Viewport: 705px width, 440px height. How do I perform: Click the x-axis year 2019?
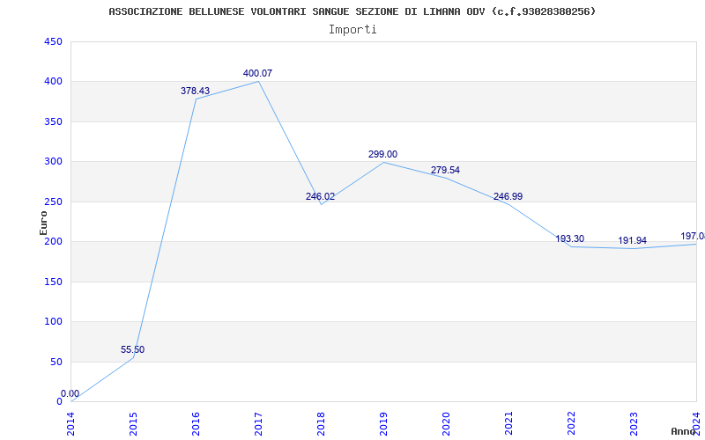pyautogui.click(x=383, y=424)
